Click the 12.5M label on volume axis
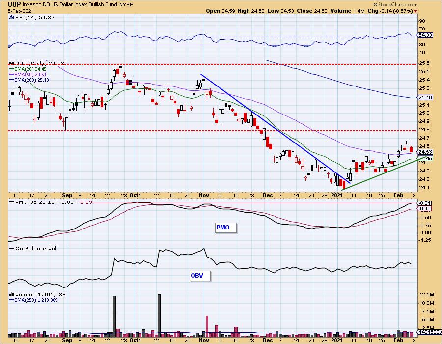The height and width of the screenshot is (344, 442). pos(427,295)
